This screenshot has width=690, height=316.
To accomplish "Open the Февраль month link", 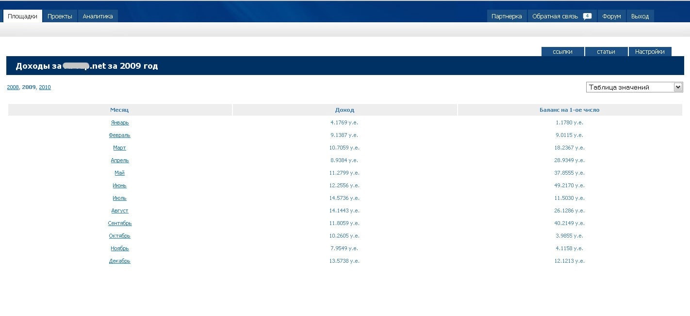I will pyautogui.click(x=120, y=135).
